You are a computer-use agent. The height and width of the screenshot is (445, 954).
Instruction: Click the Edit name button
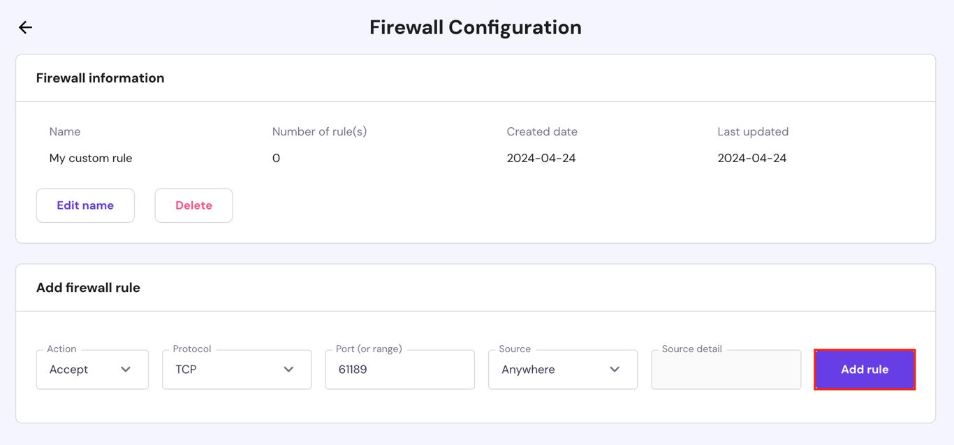click(85, 205)
